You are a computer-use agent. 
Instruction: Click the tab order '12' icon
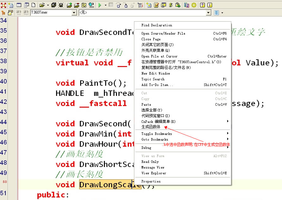[186, 5]
